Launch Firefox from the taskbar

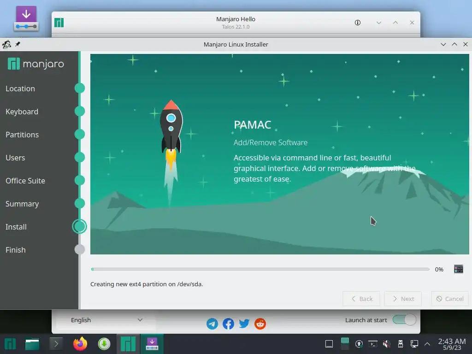(80, 344)
